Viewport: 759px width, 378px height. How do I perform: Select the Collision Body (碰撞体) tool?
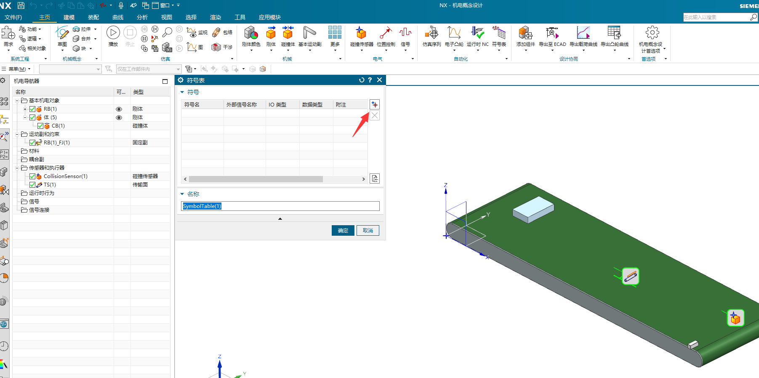pos(288,36)
